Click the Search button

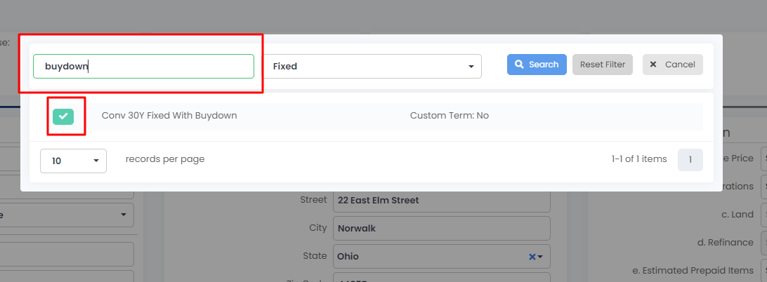[x=537, y=65]
